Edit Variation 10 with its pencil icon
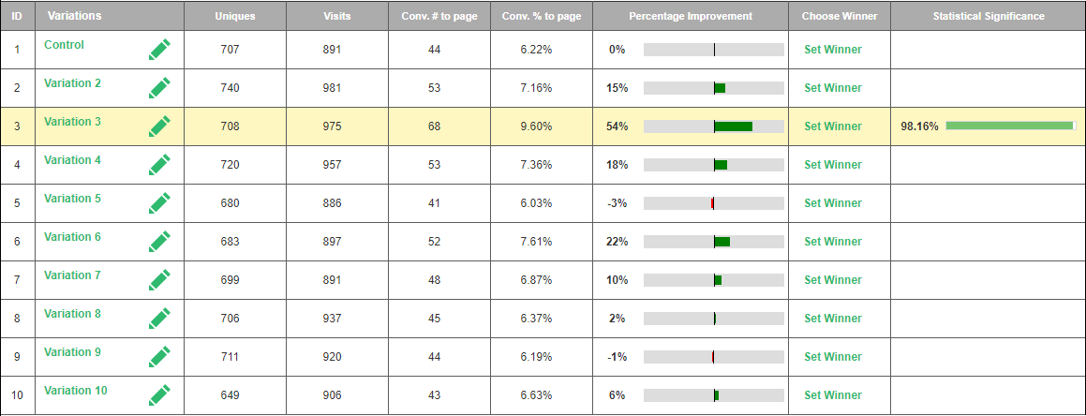The image size is (1086, 416). coord(159,395)
